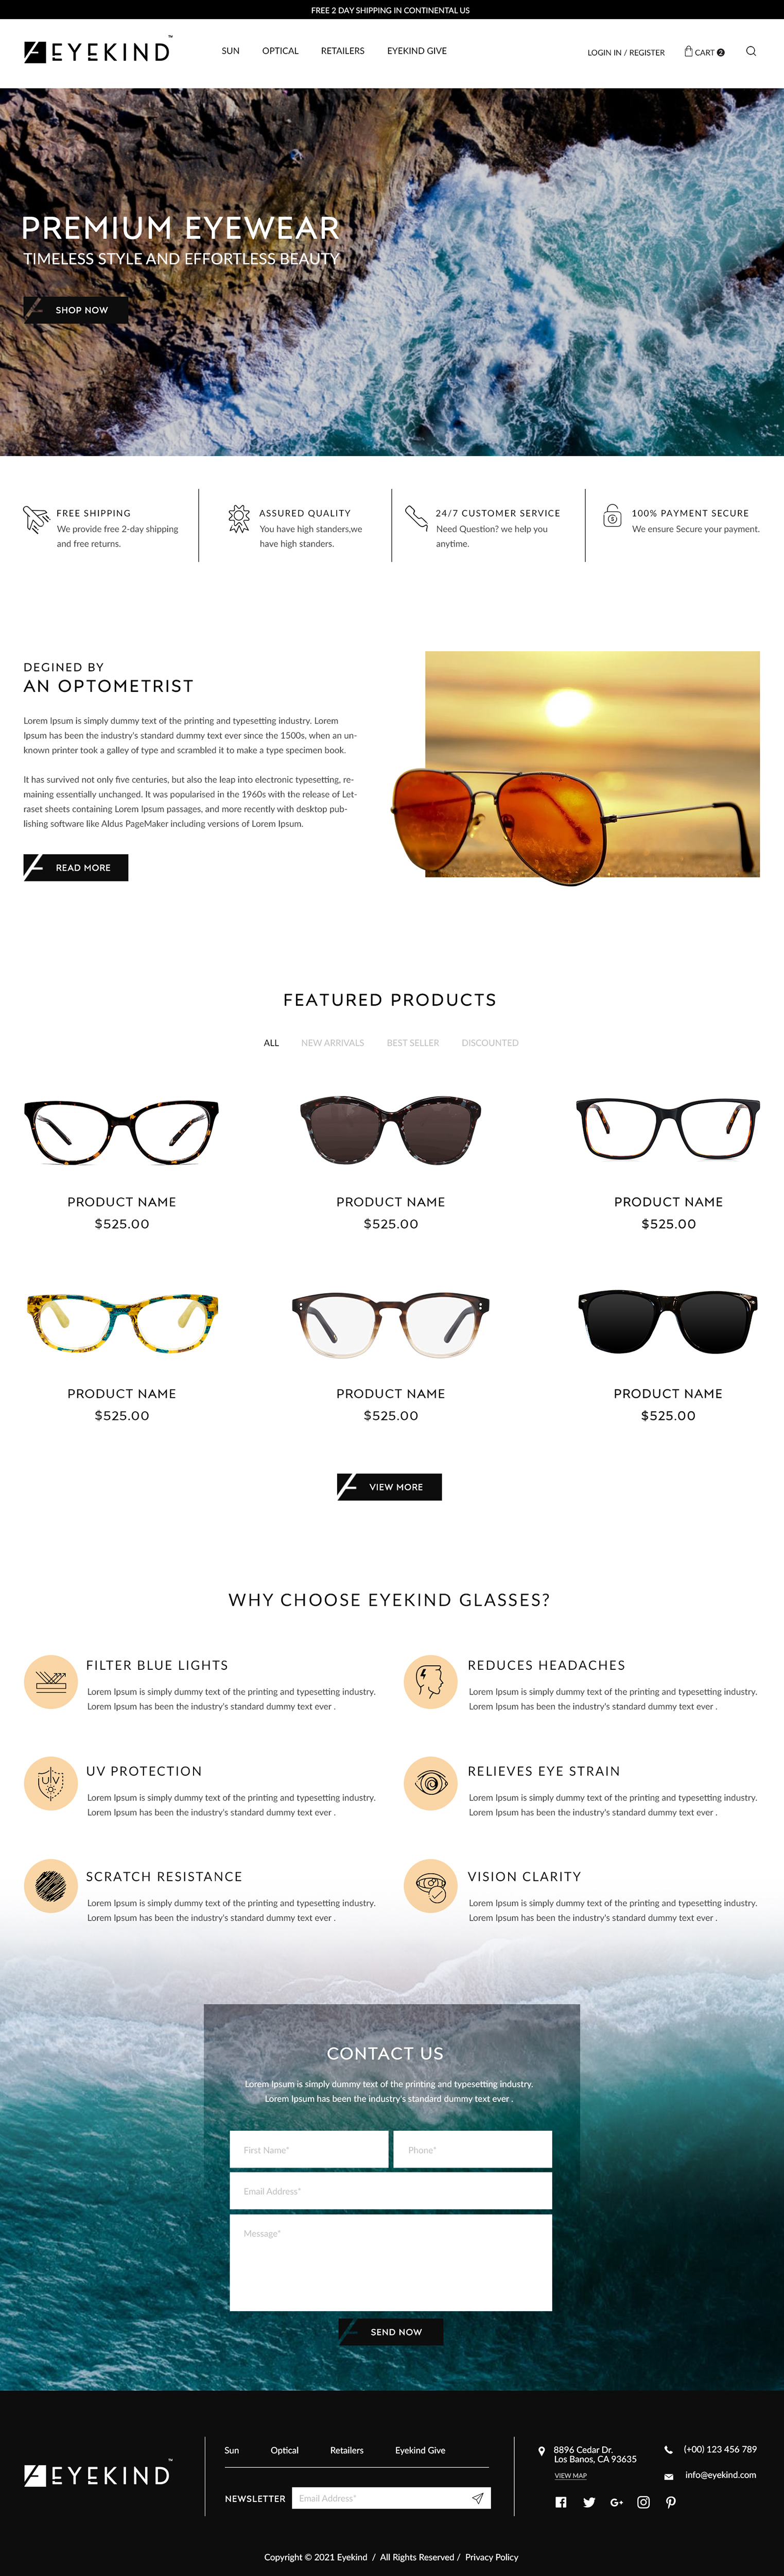Click the View More products button
784x2576 pixels.
[390, 1487]
